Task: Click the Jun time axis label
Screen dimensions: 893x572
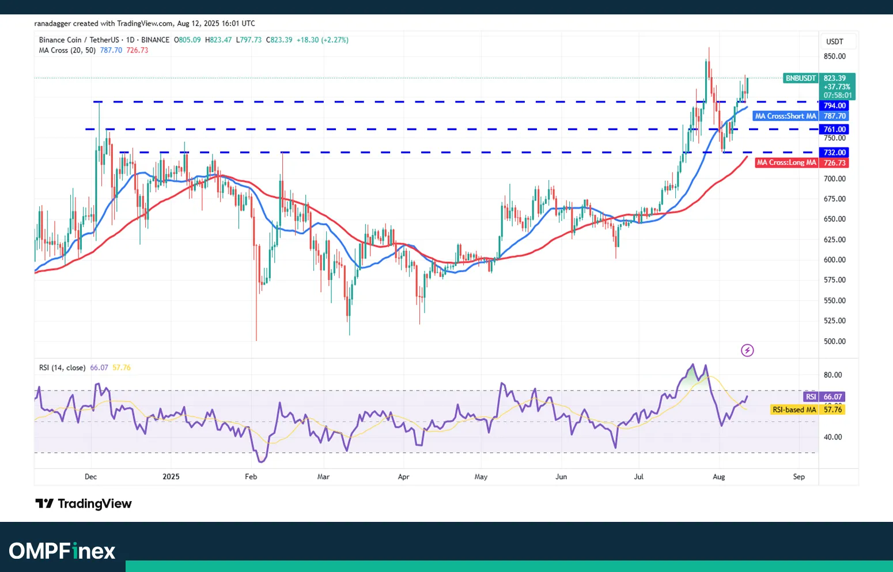Action: [561, 477]
